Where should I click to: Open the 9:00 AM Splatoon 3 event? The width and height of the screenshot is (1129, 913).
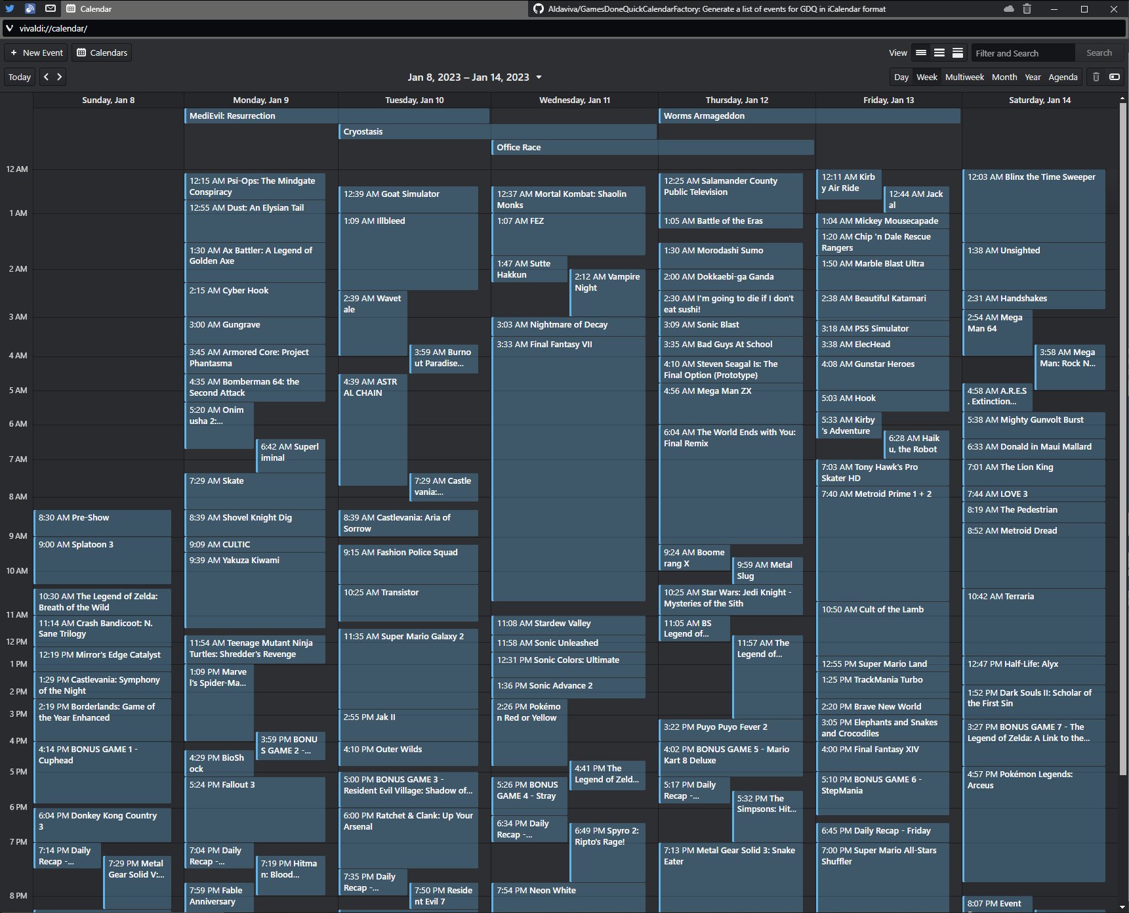click(x=102, y=561)
